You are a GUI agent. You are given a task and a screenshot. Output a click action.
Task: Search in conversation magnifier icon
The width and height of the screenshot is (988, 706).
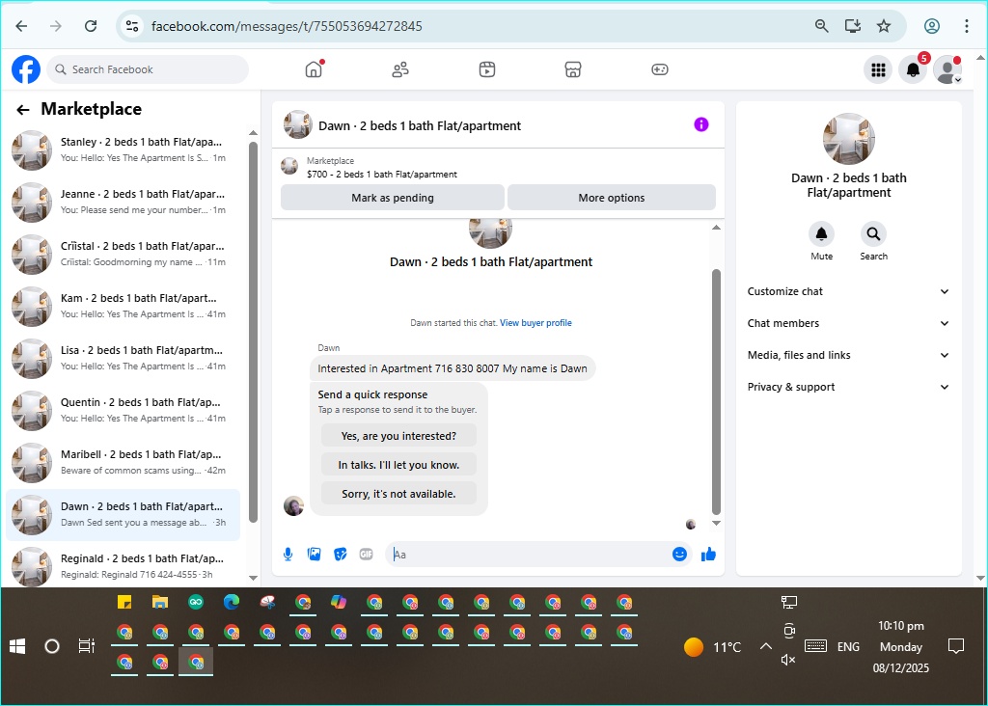[873, 234]
